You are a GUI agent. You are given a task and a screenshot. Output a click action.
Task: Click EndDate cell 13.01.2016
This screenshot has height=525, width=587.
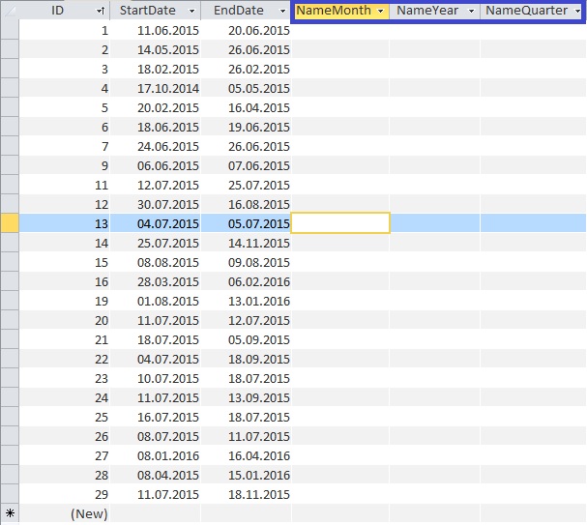[246, 301]
